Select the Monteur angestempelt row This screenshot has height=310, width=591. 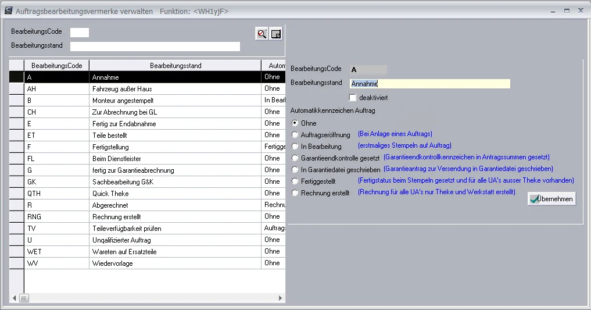tap(148, 100)
